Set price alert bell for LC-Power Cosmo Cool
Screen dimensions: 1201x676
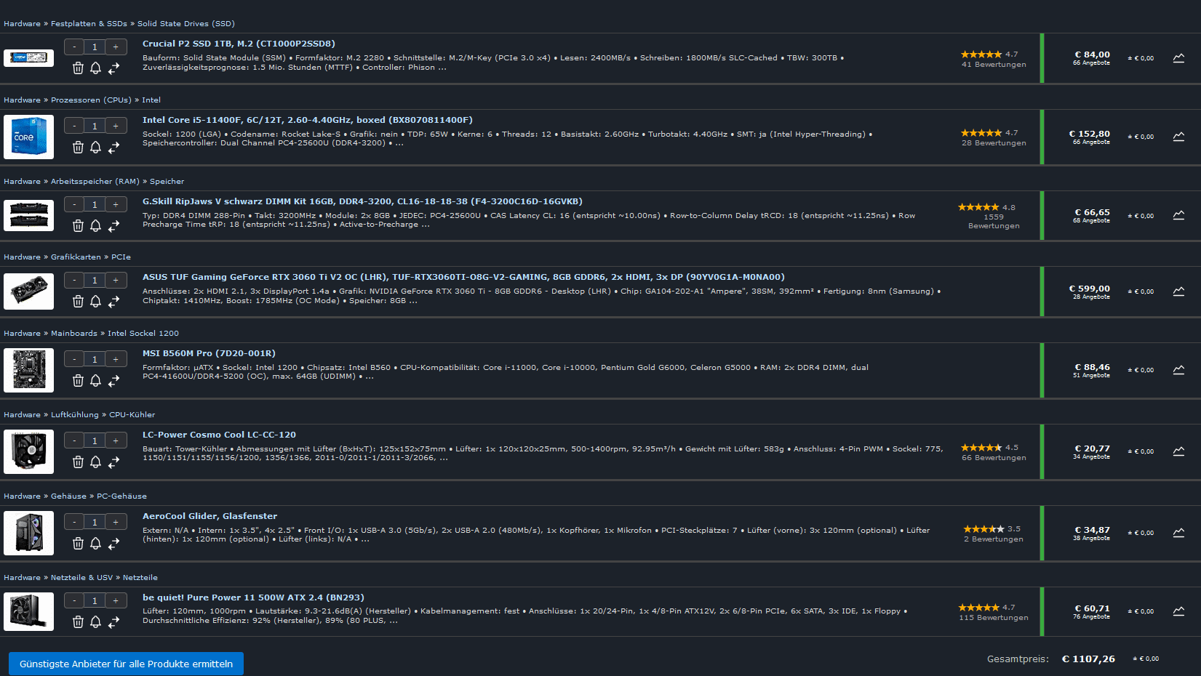[95, 462]
